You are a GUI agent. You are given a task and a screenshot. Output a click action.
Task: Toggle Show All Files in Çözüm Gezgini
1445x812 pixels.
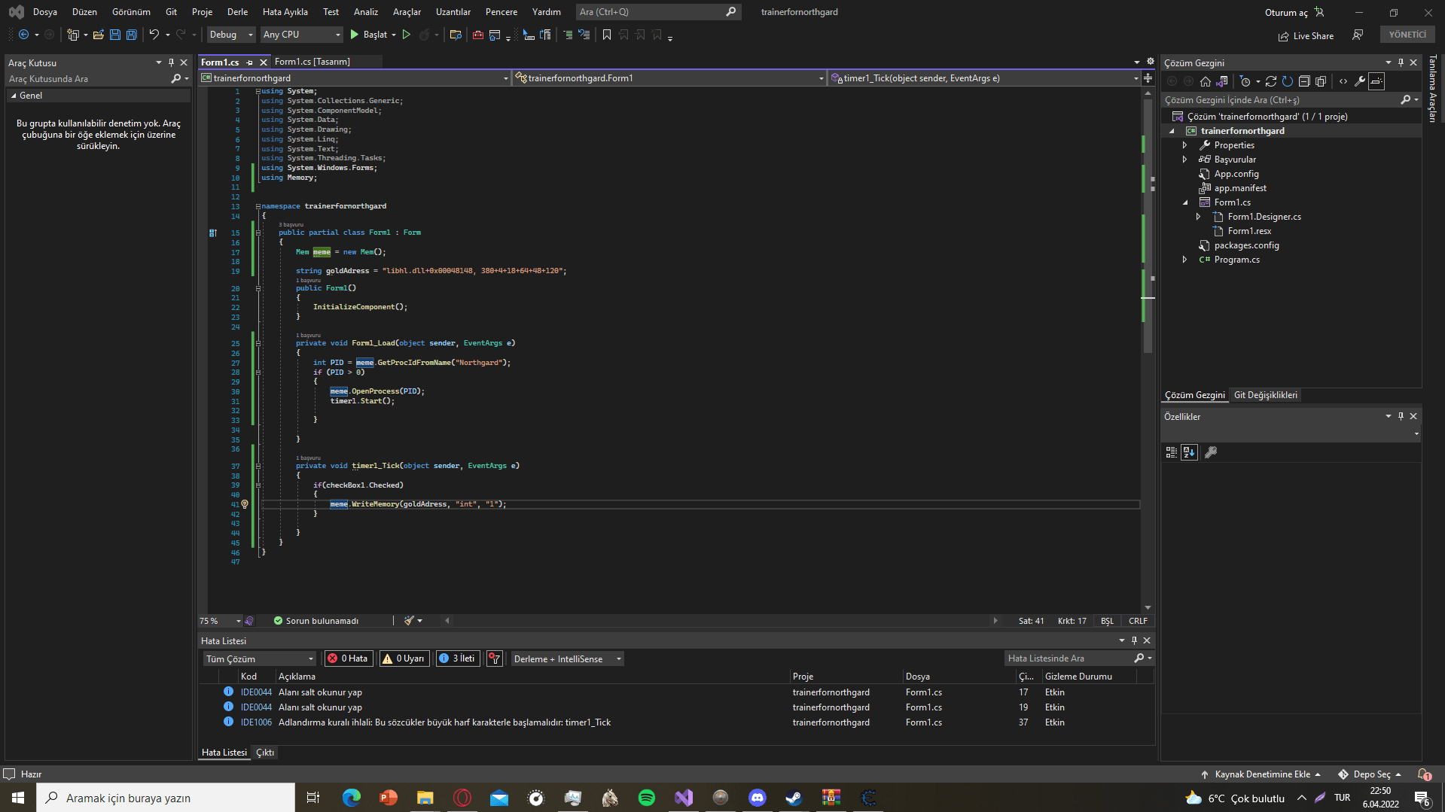[1321, 81]
